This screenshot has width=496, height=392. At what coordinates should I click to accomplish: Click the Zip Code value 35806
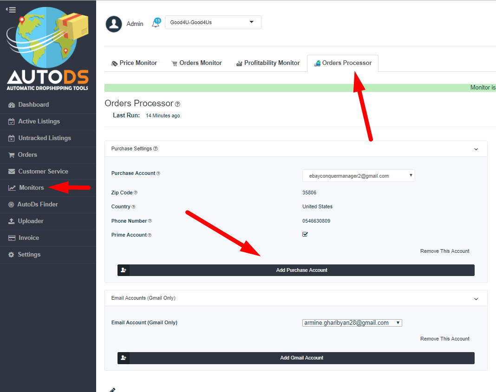click(x=309, y=193)
